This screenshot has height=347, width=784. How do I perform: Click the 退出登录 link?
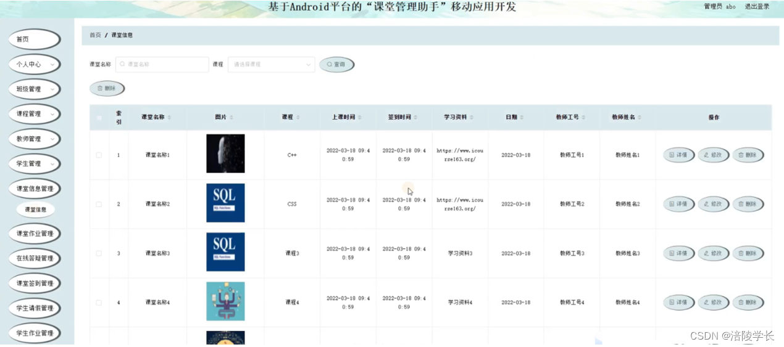coord(757,7)
